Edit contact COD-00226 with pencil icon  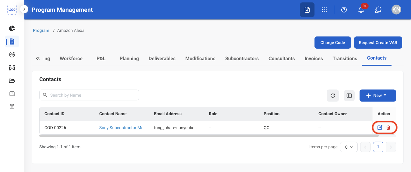(380, 128)
